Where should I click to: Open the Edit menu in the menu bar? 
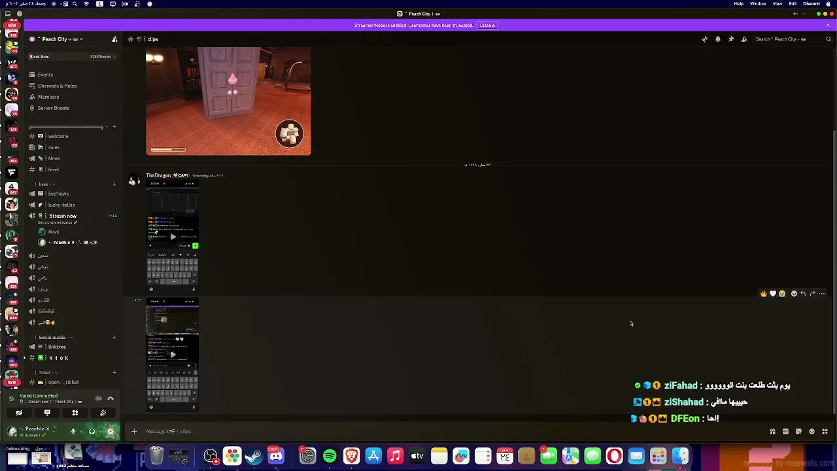(x=793, y=4)
